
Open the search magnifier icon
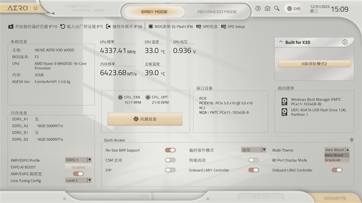pos(277,9)
